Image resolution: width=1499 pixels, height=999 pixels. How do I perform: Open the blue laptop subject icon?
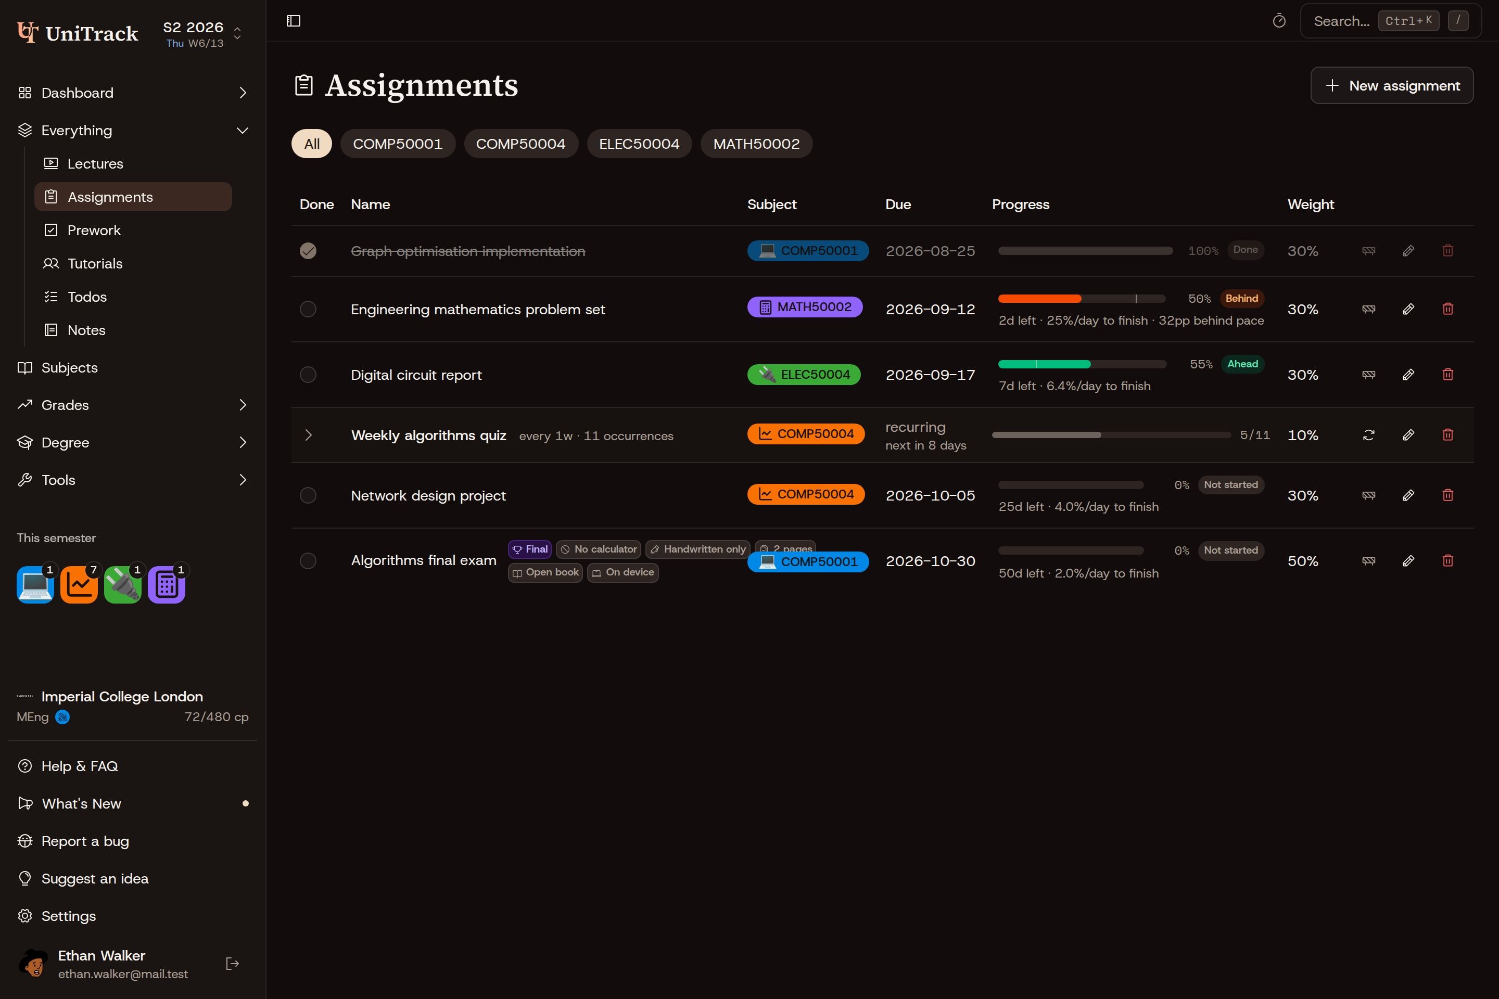[x=35, y=584]
